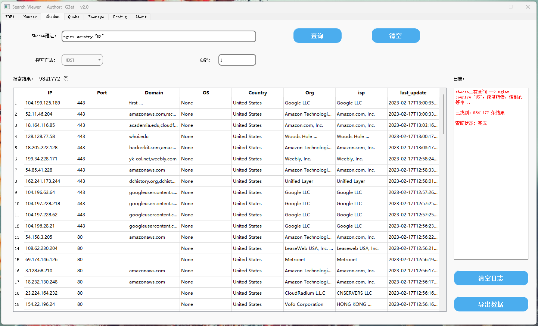Click the 导出数据 export data button

coord(491,304)
